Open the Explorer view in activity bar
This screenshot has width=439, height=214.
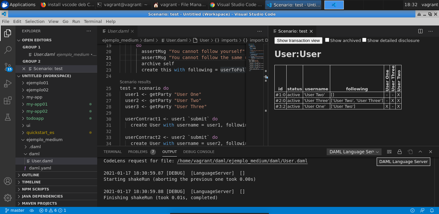point(8,33)
